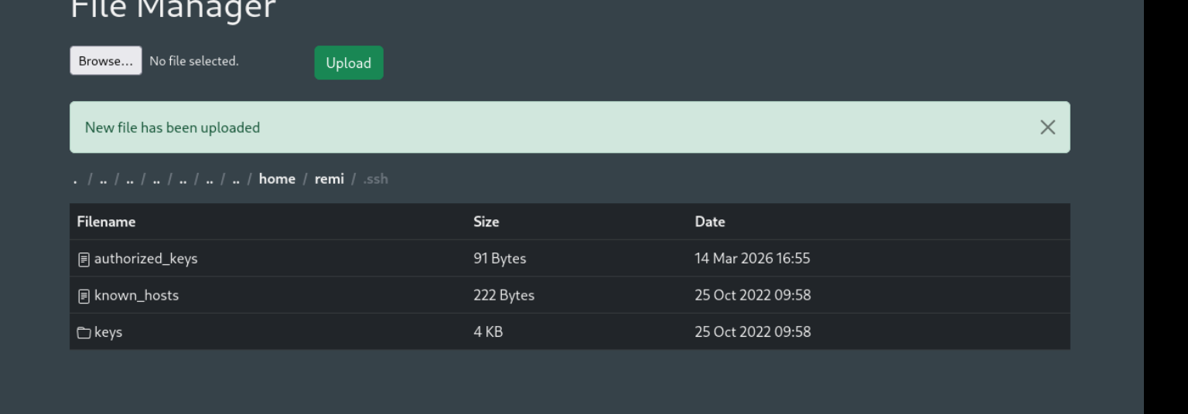This screenshot has width=1188, height=414.
Task: Click the first ".." breadcrumb link
Action: click(103, 179)
